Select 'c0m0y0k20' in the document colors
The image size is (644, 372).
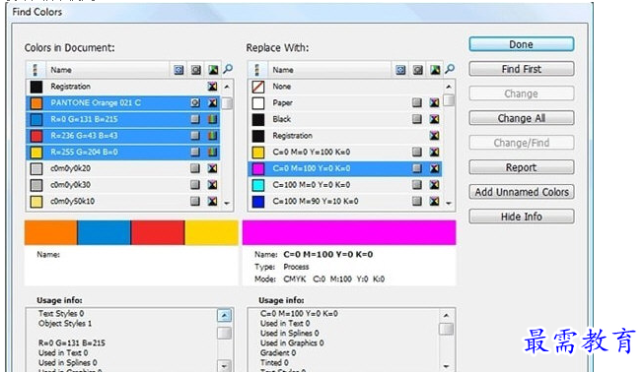coord(123,168)
